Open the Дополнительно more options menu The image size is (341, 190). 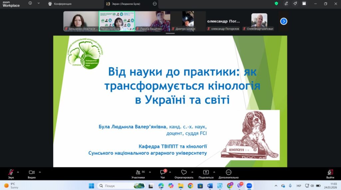[x=228, y=173]
